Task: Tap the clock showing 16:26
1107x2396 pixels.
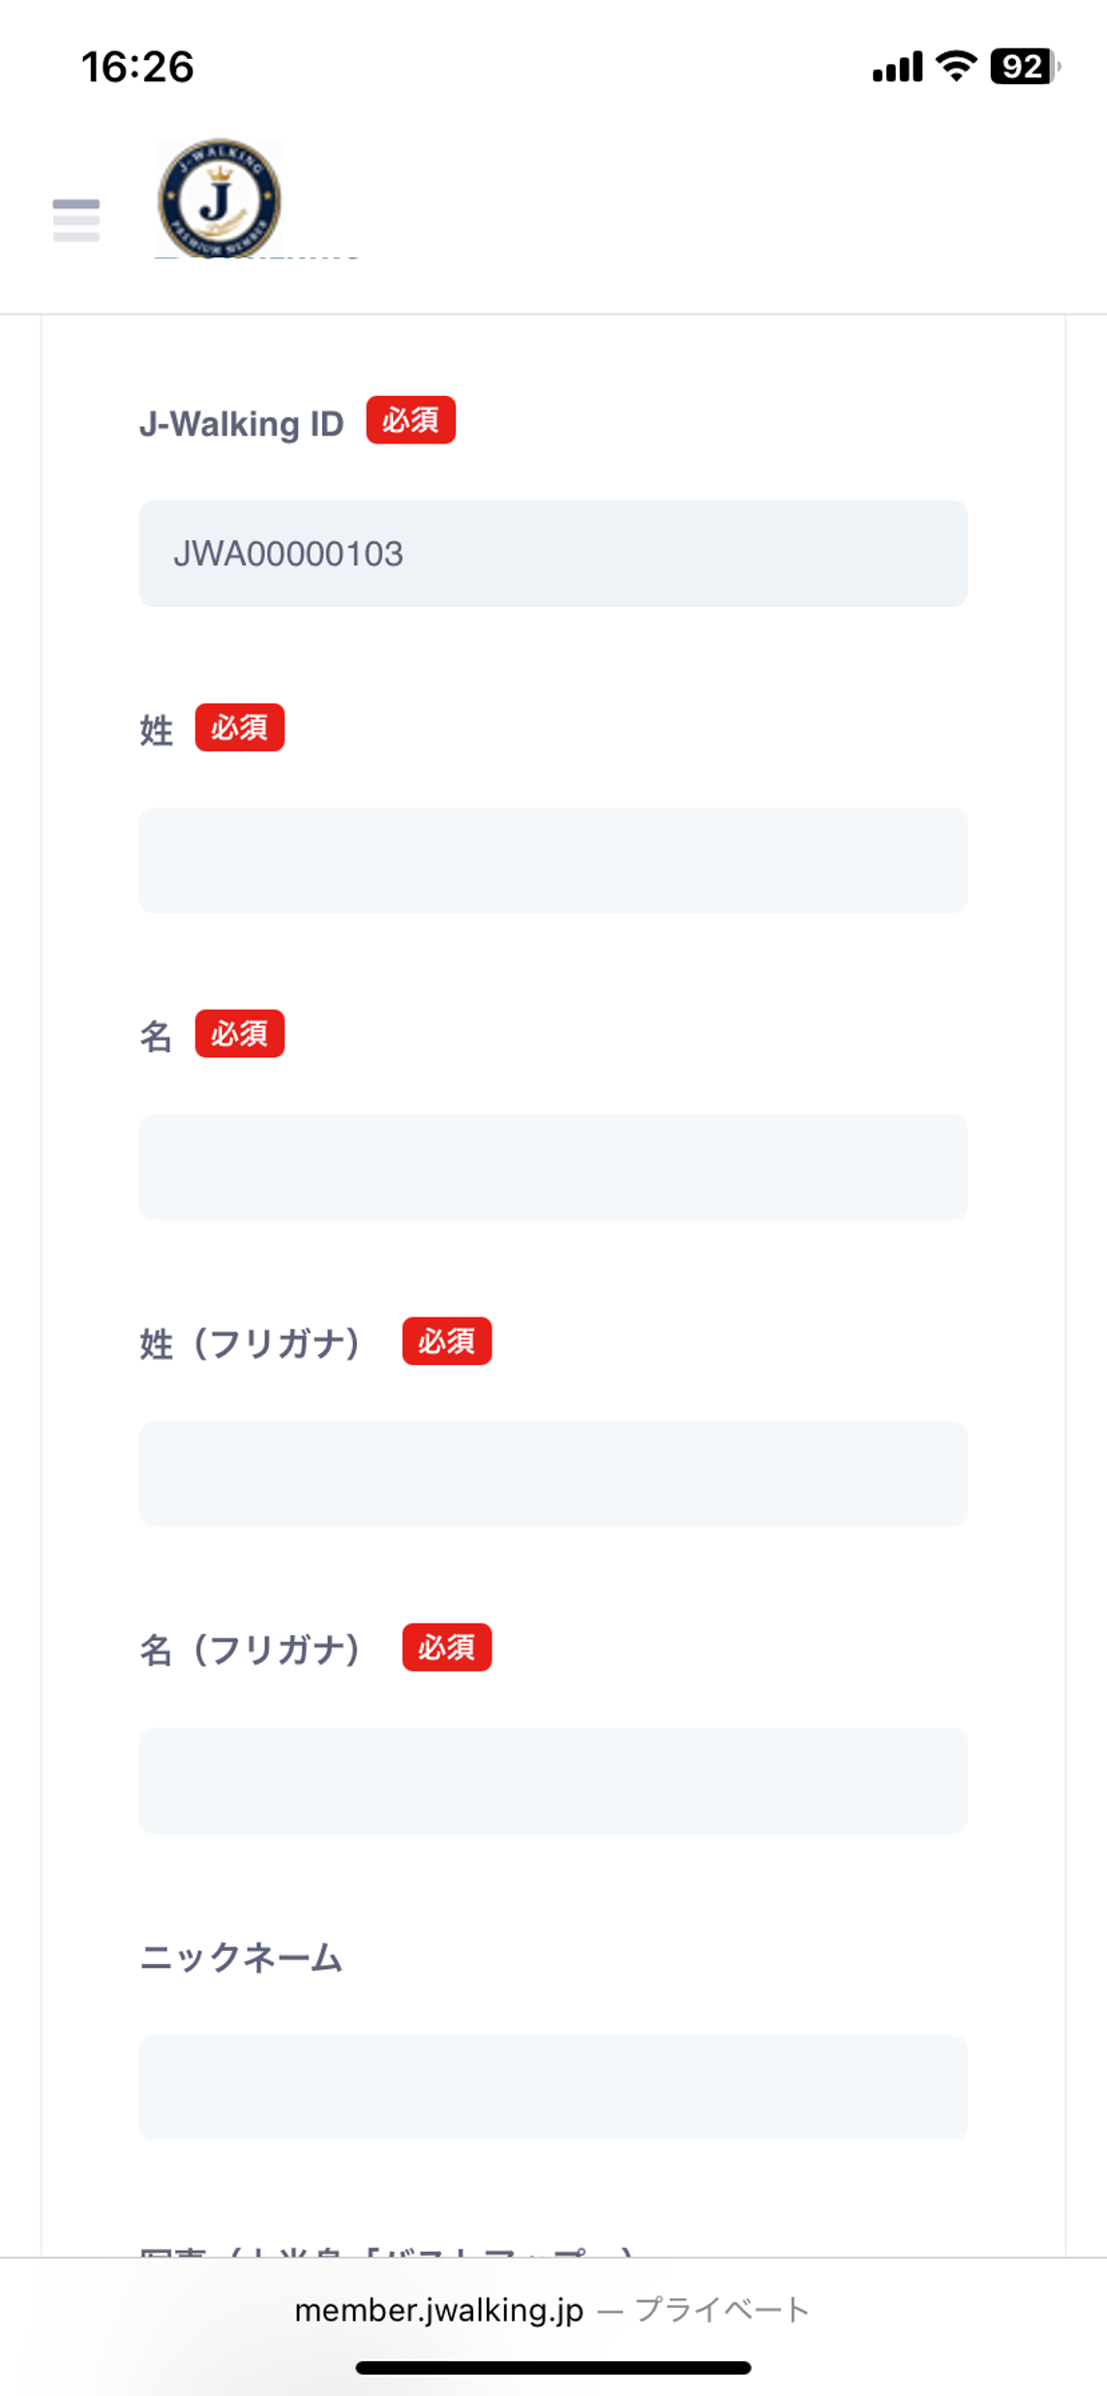Action: pyautogui.click(x=137, y=67)
